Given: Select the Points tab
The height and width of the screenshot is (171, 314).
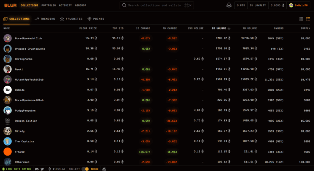Looking at the screenshot, I should point(96,19).
